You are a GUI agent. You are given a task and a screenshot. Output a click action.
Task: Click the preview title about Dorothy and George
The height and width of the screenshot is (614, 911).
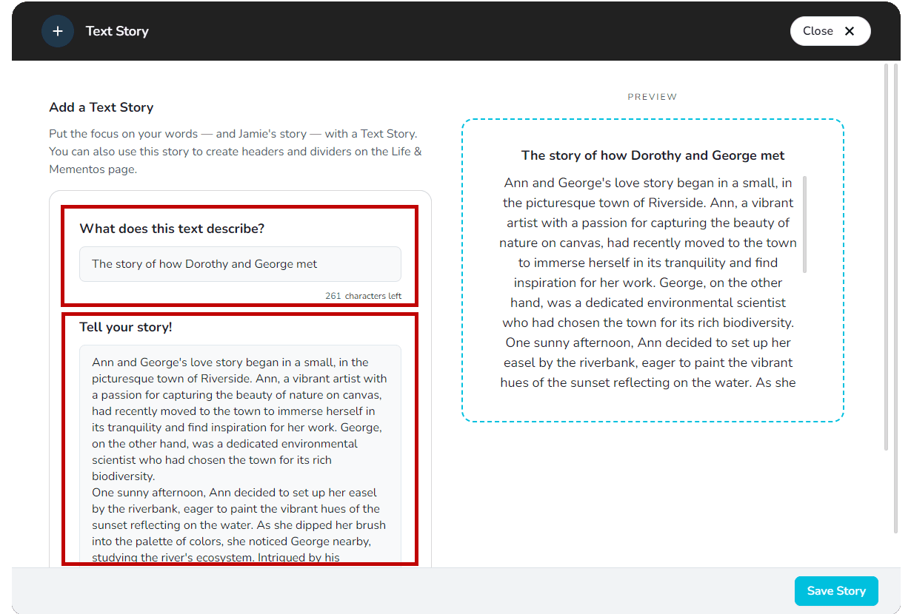tap(653, 155)
